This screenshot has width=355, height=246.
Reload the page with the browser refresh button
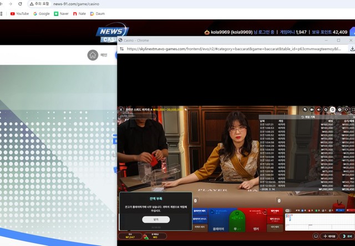tap(20, 3)
